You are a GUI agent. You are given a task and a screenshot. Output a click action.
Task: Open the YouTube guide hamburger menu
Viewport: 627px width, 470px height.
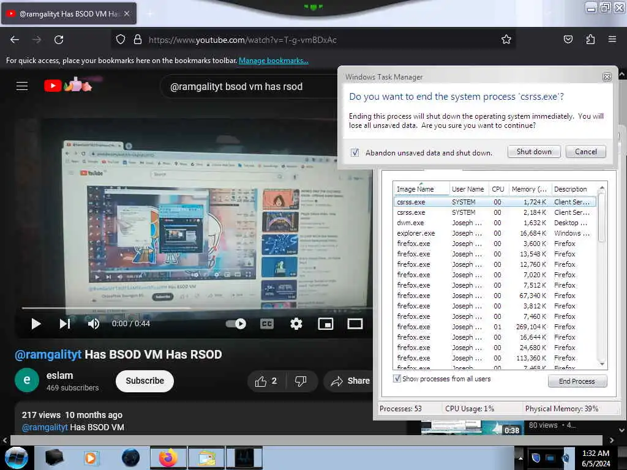pyautogui.click(x=22, y=86)
